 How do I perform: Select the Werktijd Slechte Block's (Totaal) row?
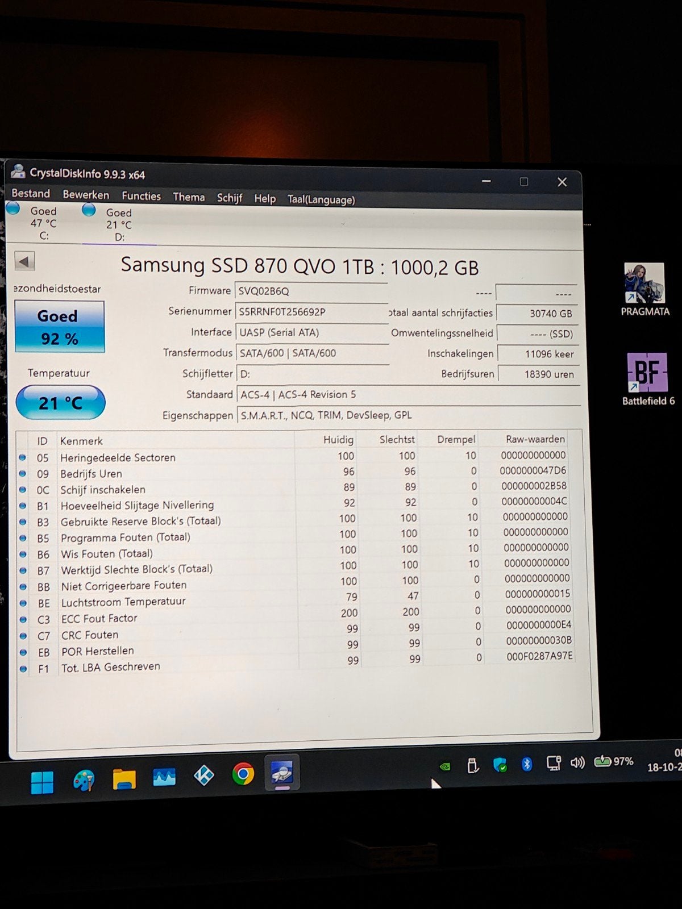(295, 568)
